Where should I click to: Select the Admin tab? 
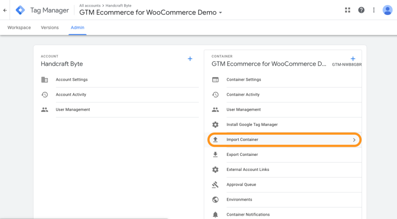(x=77, y=28)
